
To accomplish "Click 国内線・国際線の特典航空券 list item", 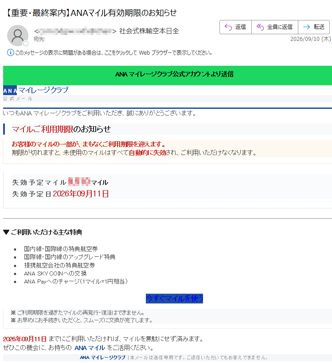I will point(61,249).
